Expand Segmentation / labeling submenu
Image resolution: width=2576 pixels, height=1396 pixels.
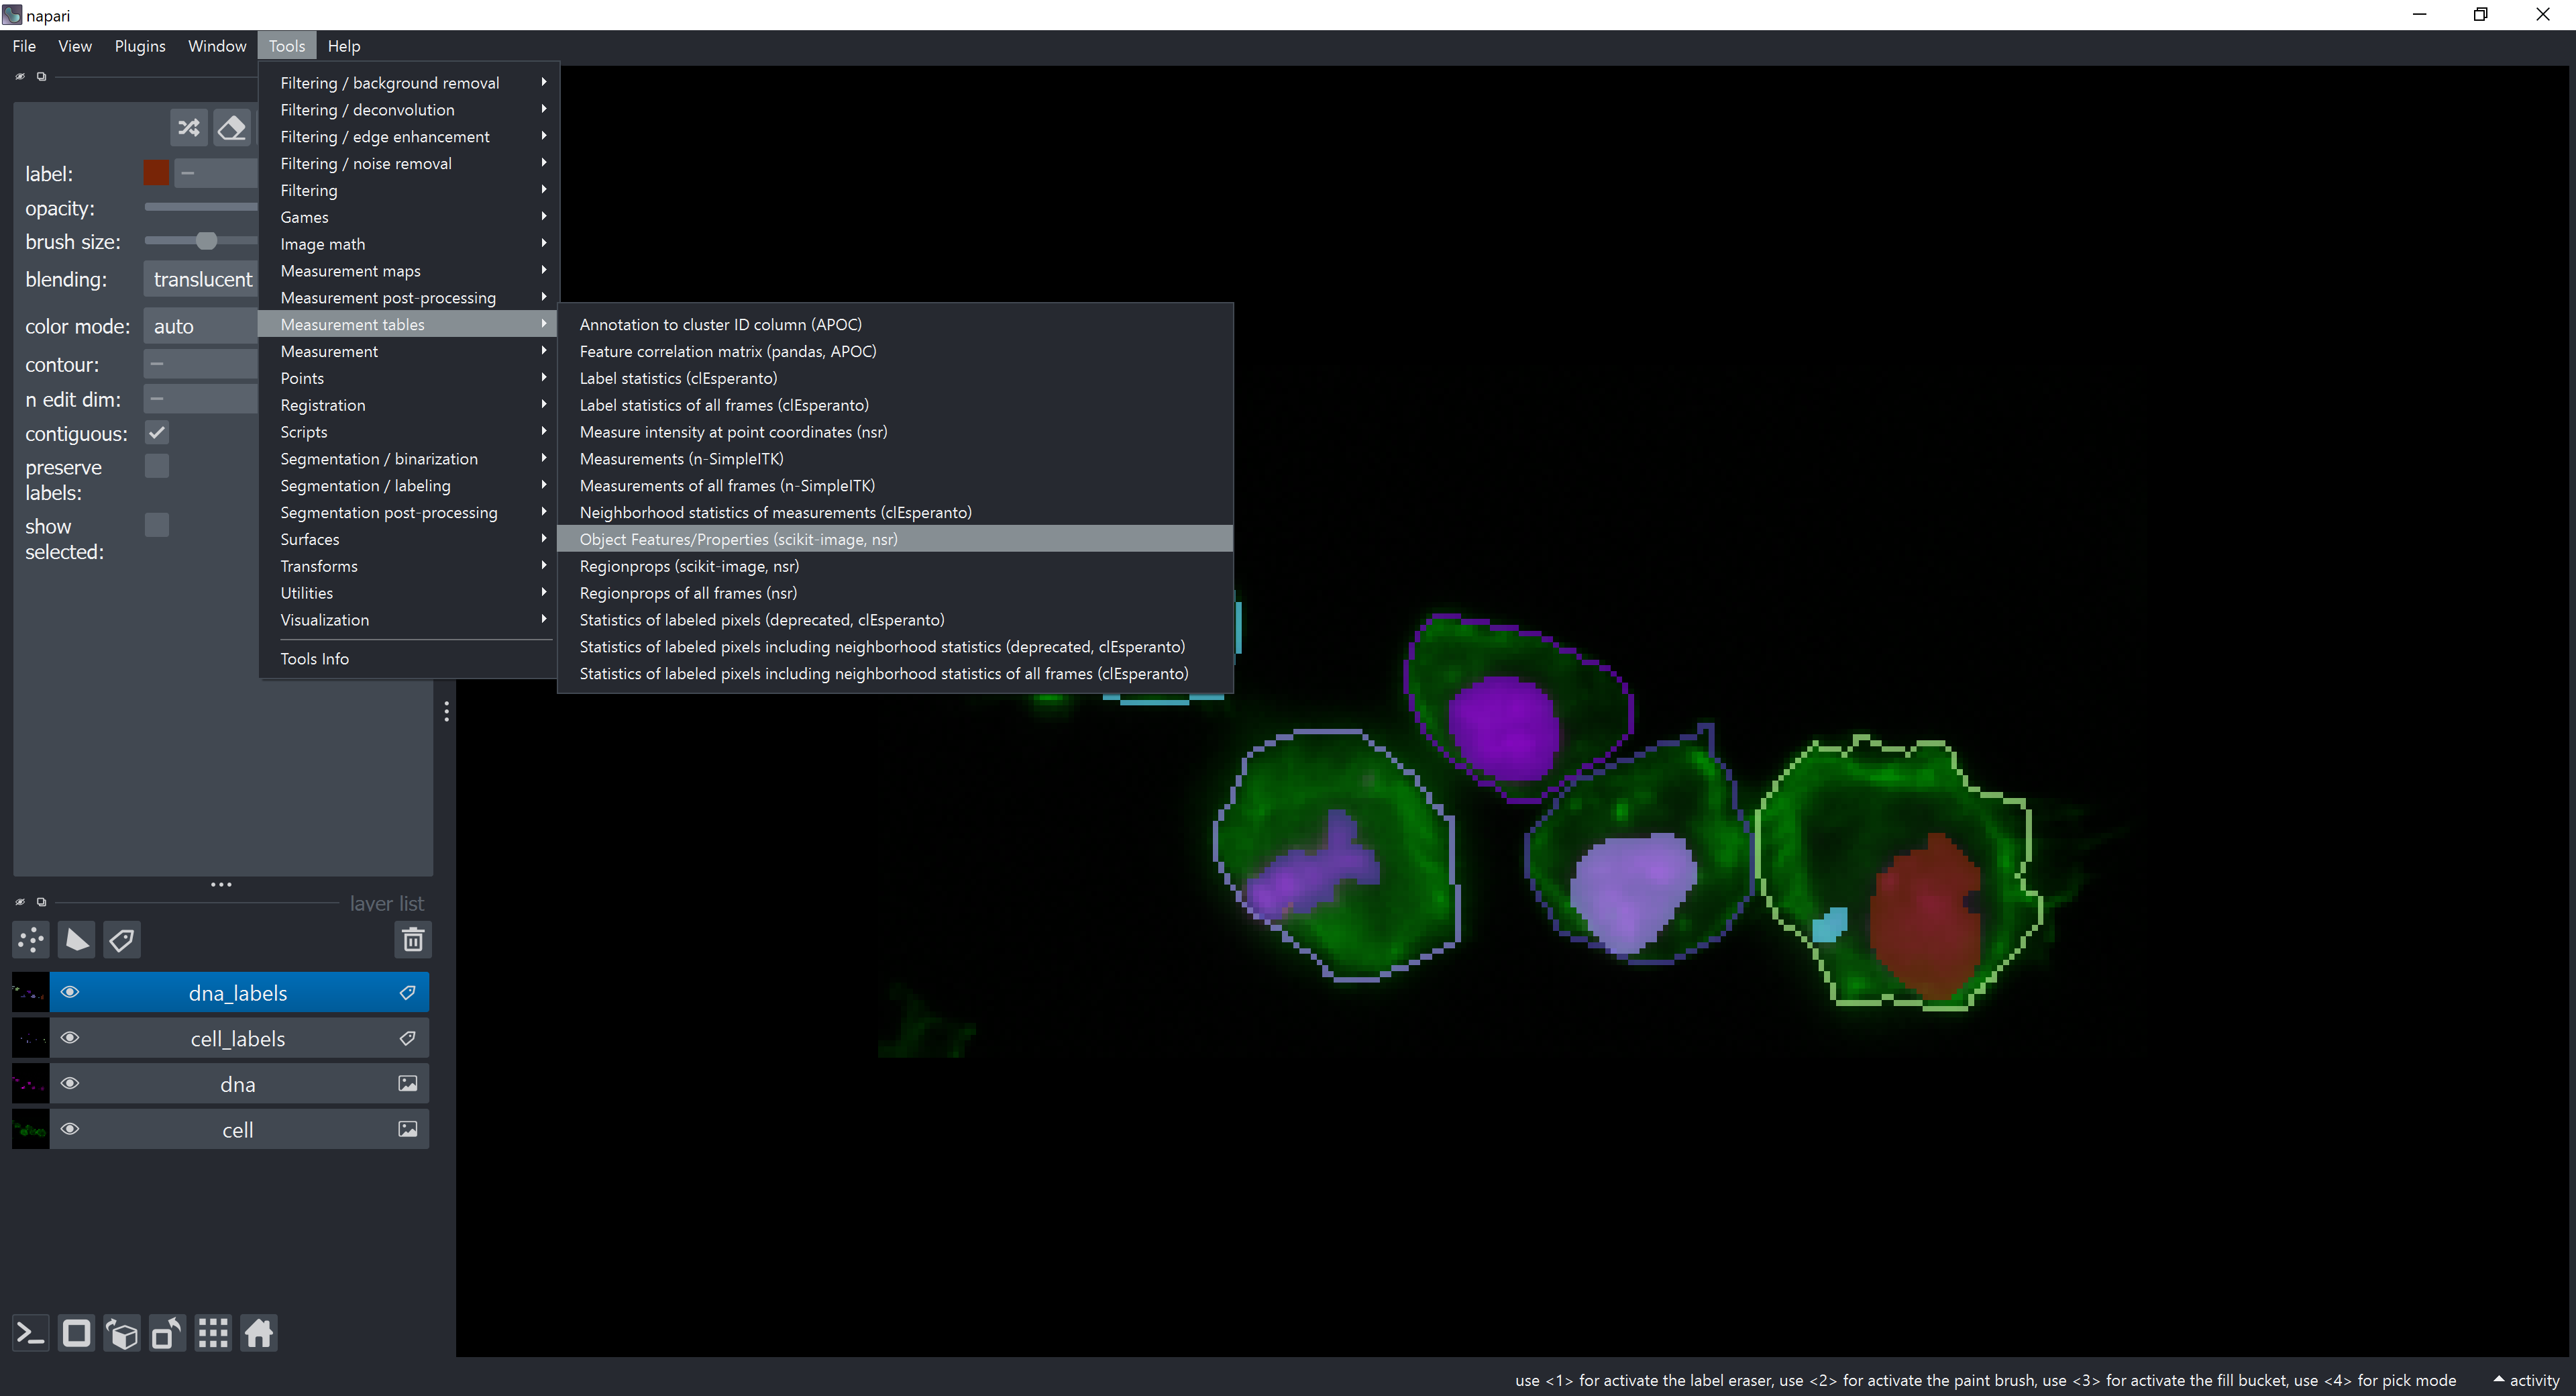408,485
